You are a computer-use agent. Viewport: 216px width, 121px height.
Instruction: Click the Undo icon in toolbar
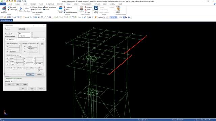pos(45,17)
